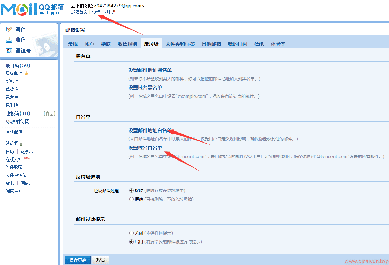Click the 取消 button
Screen dimensions: 389x265
point(100,260)
